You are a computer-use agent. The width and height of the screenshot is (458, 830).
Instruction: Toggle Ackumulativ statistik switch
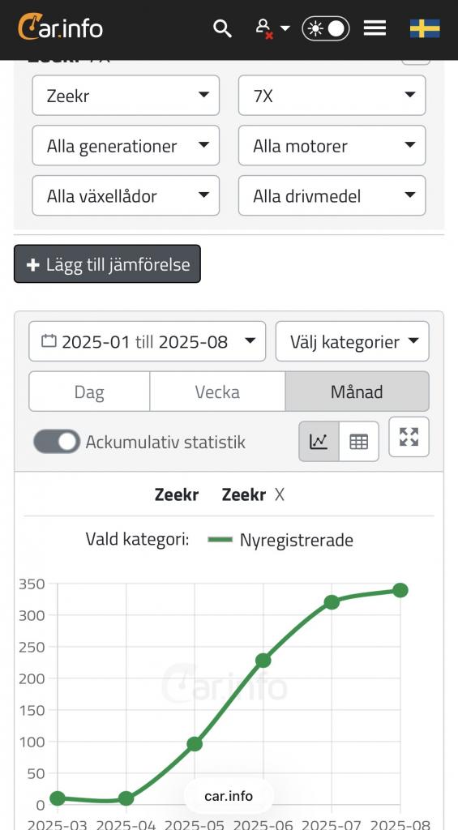(x=57, y=442)
